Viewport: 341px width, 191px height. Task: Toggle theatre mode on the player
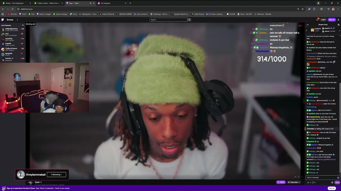coord(299,177)
